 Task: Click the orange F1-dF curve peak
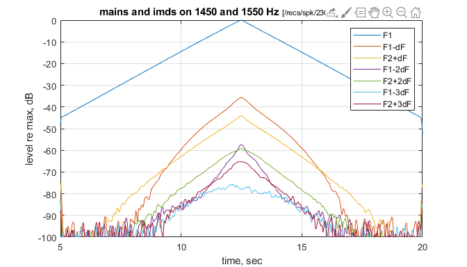point(241,97)
